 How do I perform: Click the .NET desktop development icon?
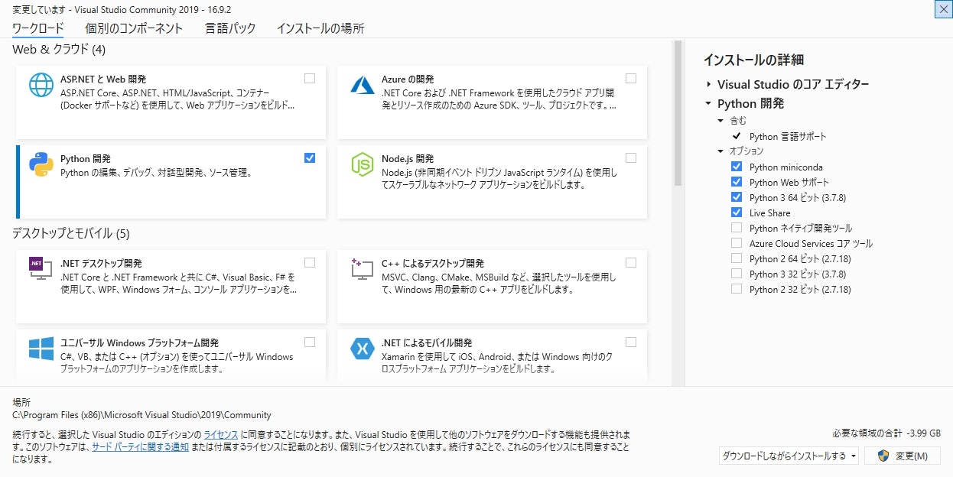(41, 268)
